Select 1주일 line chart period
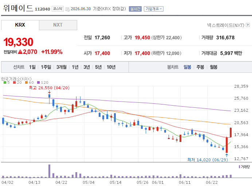252x186 pixels. click(46, 67)
